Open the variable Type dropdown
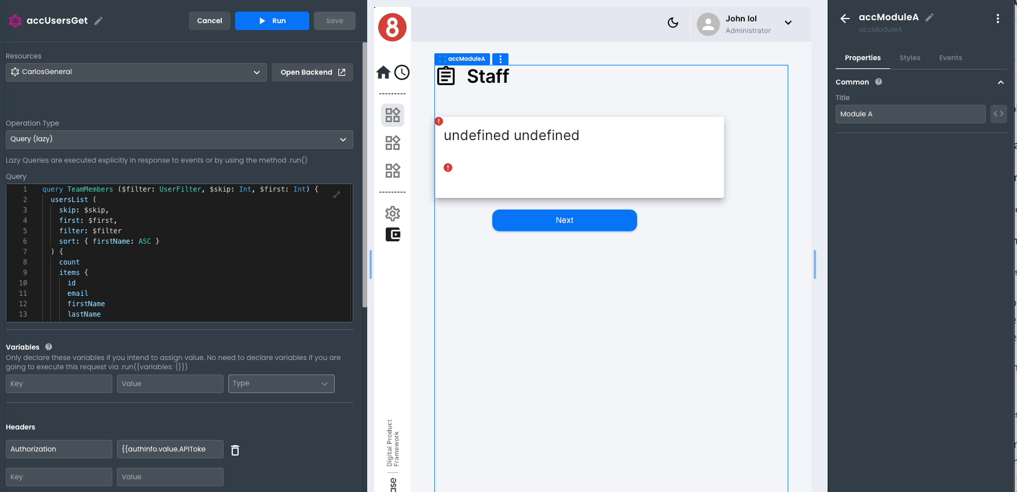The height and width of the screenshot is (492, 1017). coord(281,384)
